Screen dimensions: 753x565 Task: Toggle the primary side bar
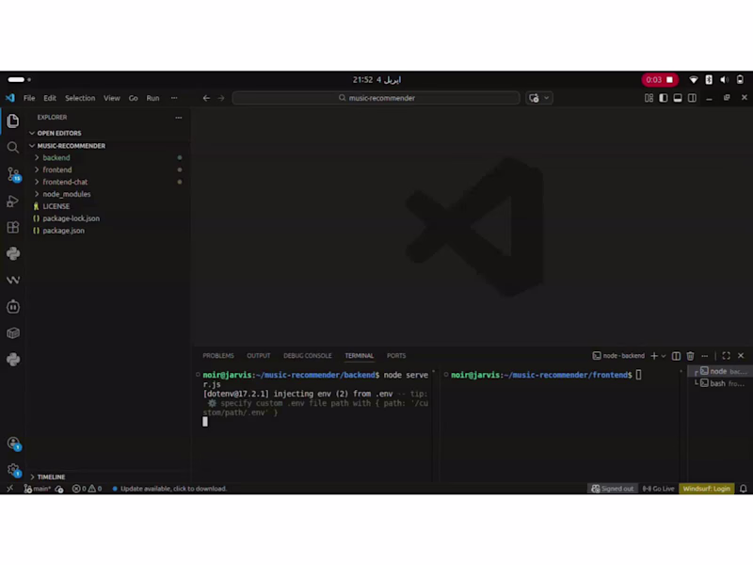664,98
